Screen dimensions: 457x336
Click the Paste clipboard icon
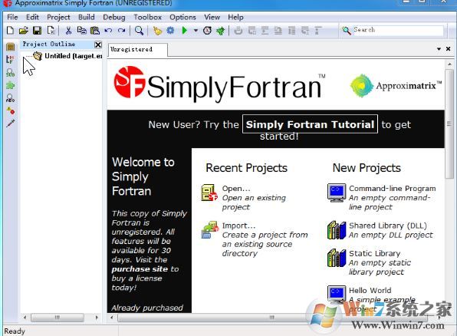tap(95, 31)
